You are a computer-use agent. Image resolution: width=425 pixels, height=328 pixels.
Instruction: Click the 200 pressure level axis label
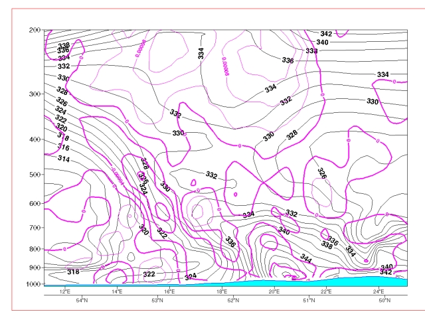click(x=35, y=31)
